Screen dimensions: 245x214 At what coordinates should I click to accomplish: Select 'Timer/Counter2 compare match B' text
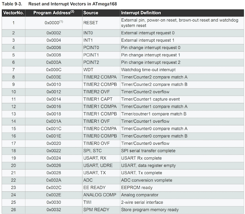154,84
